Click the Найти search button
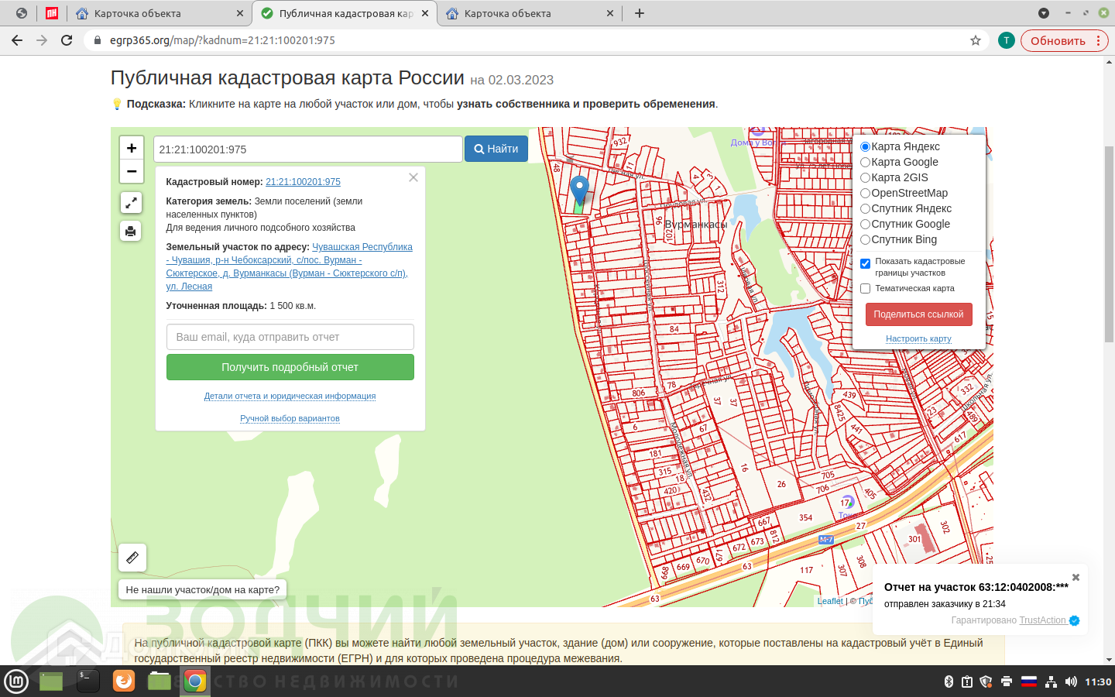The width and height of the screenshot is (1115, 697). pyautogui.click(x=496, y=149)
